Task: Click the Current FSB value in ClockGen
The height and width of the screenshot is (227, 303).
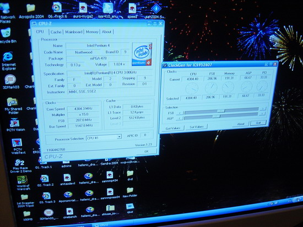Action: coord(212,79)
